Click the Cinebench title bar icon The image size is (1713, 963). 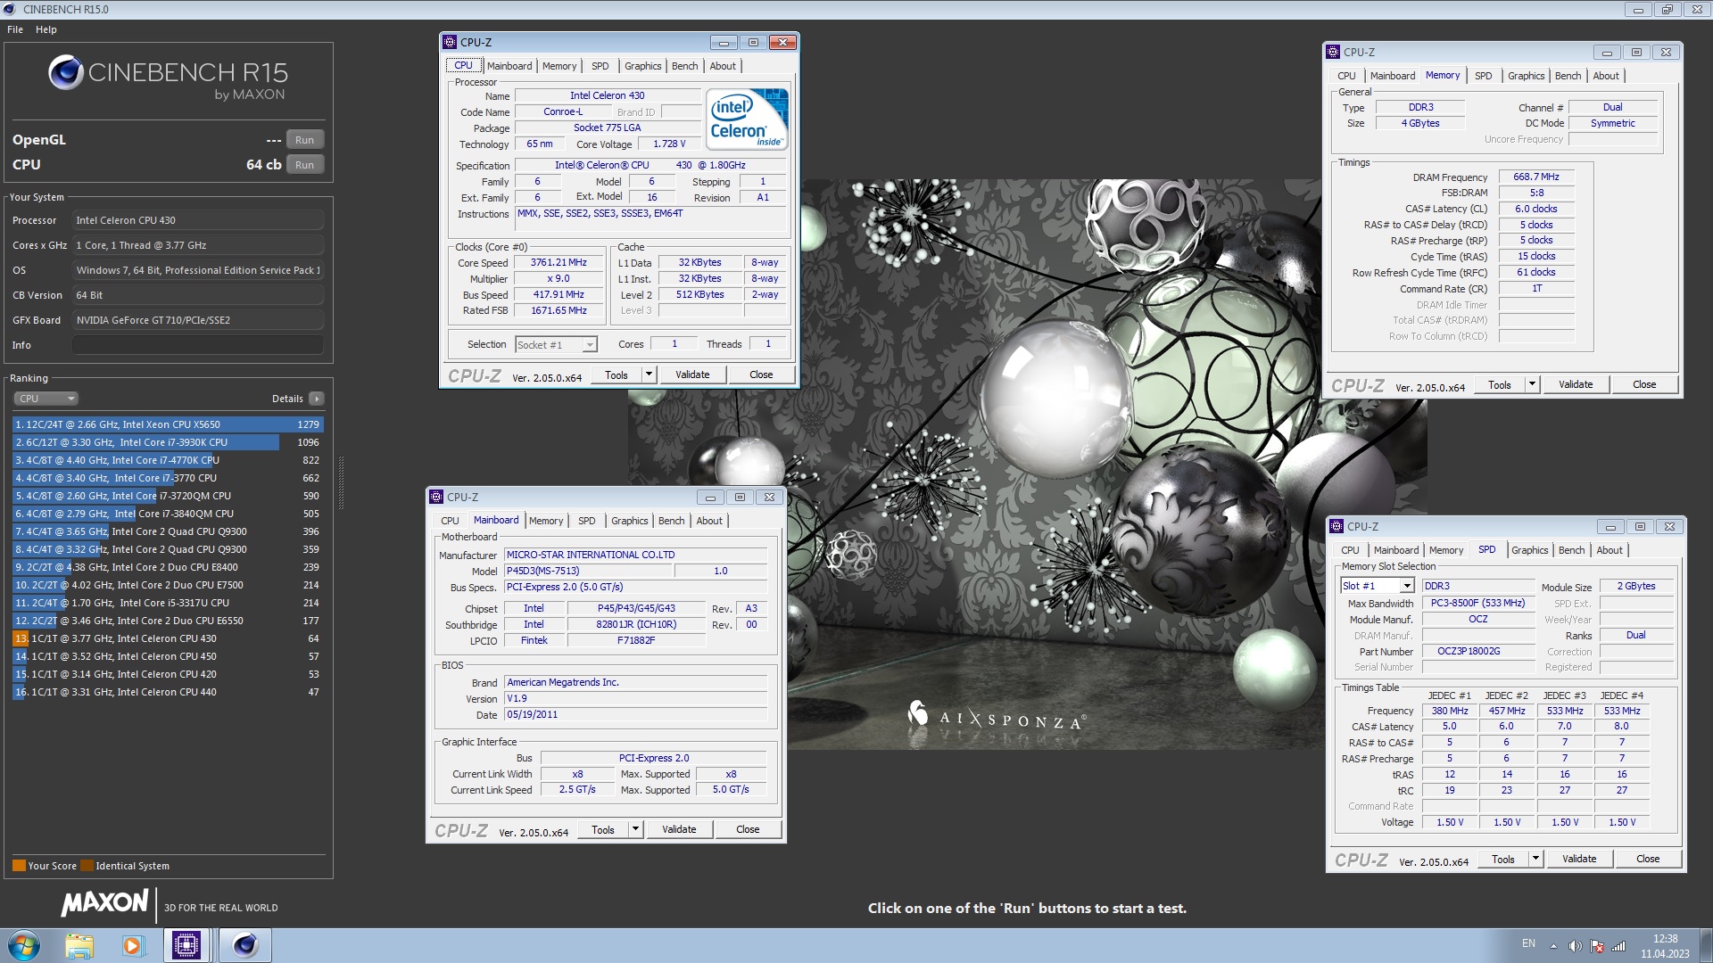10,9
